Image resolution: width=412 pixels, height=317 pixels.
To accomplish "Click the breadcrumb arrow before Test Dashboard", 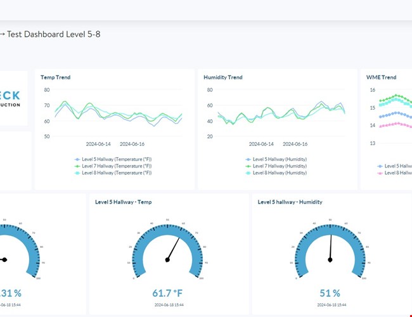I will coord(2,34).
